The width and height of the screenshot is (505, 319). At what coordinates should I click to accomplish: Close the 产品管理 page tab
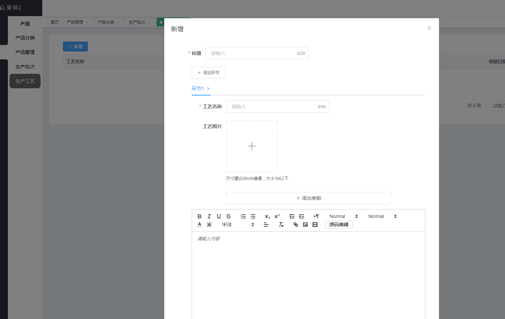87,22
